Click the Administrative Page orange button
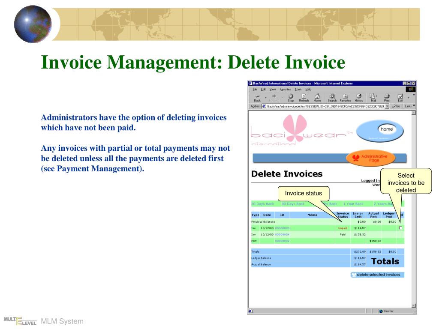 coord(371,159)
